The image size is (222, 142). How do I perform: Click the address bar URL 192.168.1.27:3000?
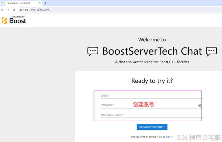click(x=41, y=10)
